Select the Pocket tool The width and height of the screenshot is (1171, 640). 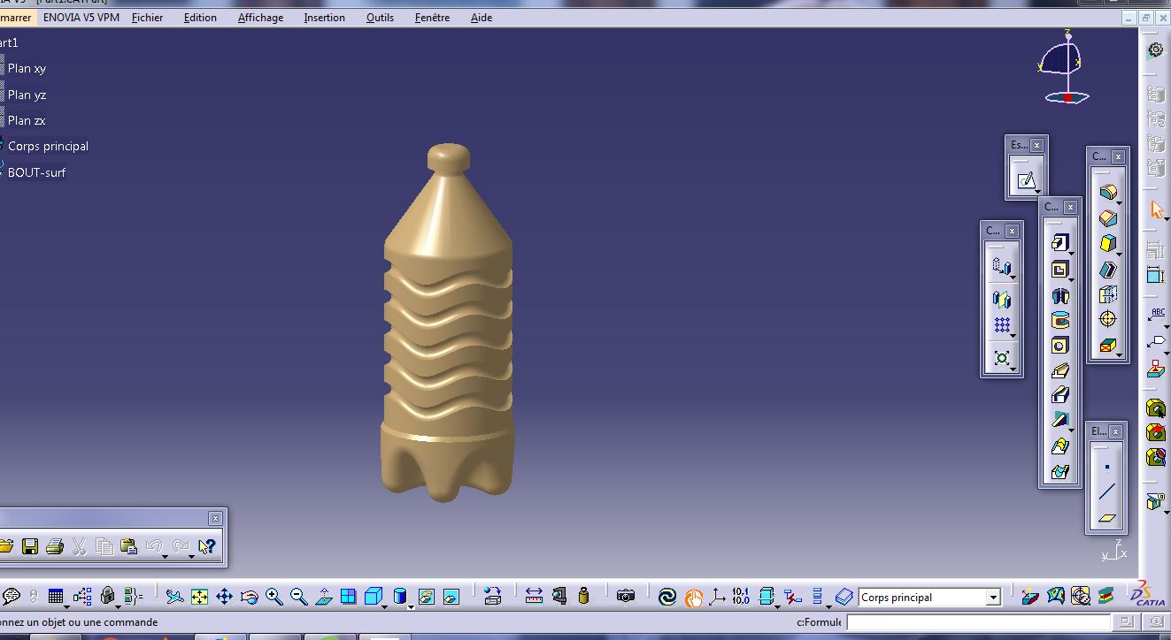(x=1060, y=270)
